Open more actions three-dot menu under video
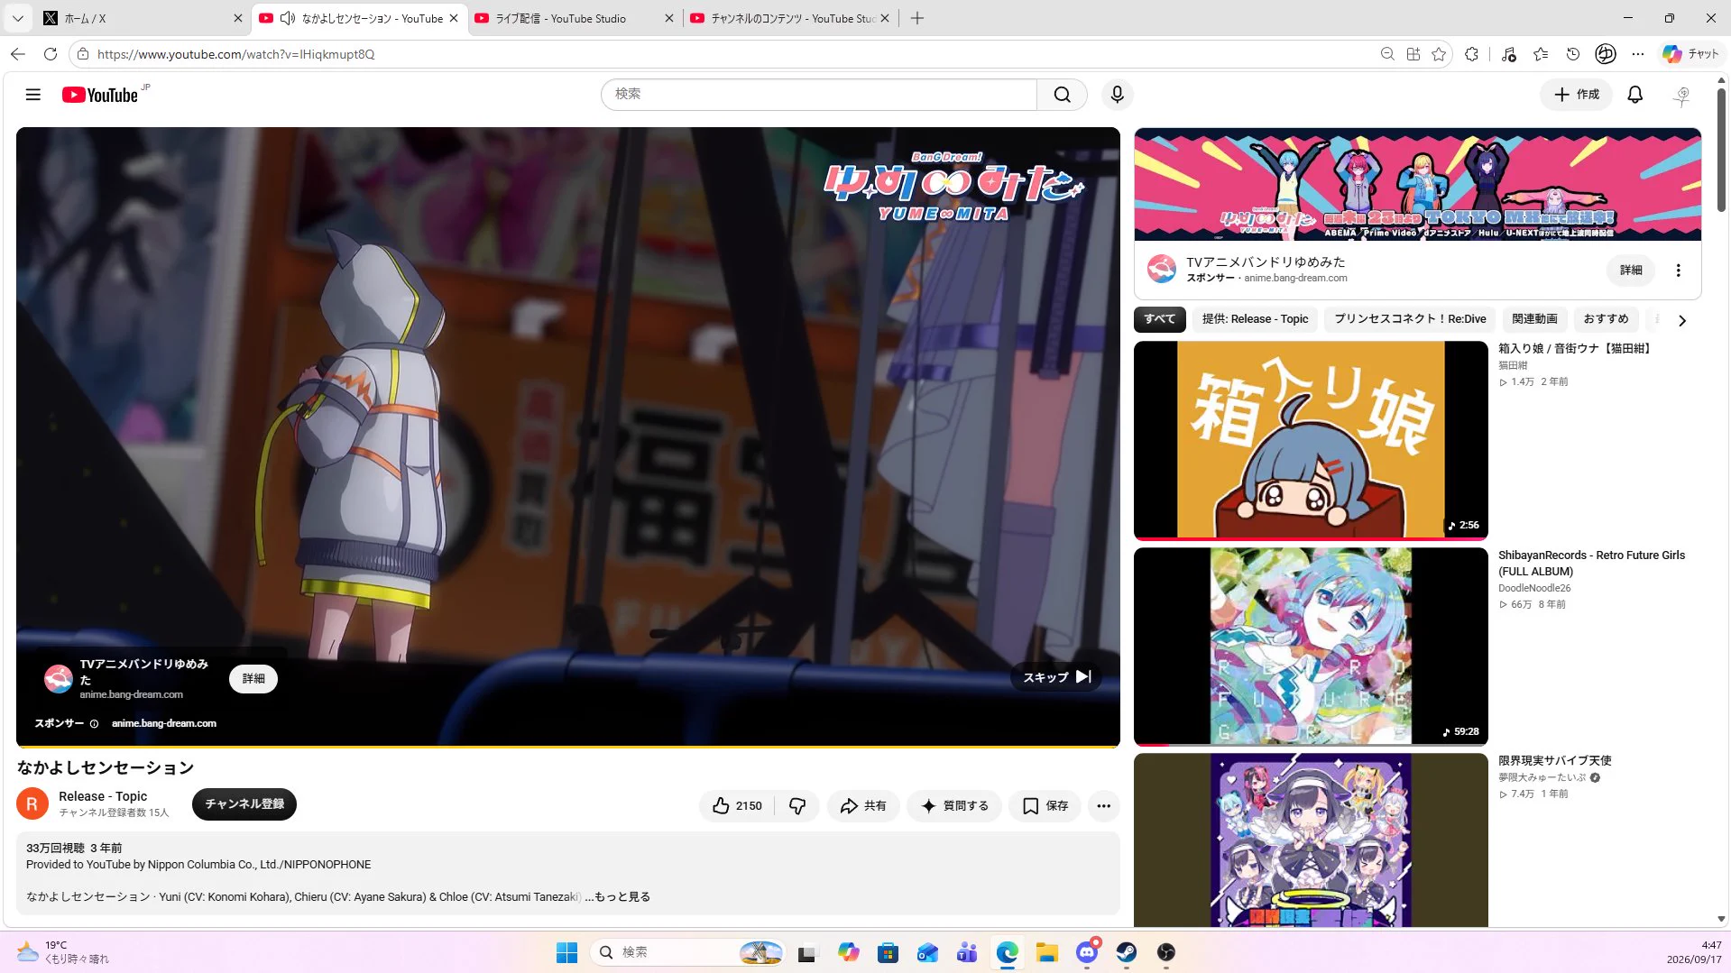This screenshot has width=1731, height=973. coord(1103,806)
